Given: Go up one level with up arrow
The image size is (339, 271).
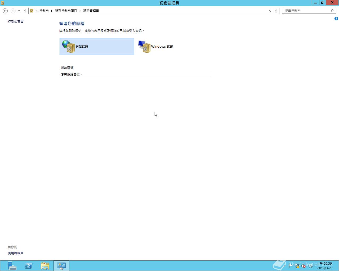Looking at the screenshot, I should (x=25, y=11).
